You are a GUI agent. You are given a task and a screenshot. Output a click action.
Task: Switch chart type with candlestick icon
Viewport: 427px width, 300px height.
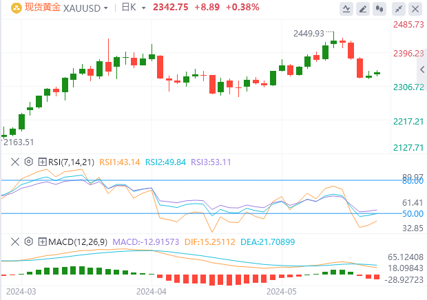coord(380,9)
